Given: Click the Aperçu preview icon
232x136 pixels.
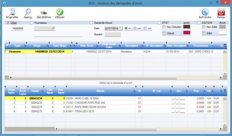Looking at the screenshot, I should pyautogui.click(x=28, y=12).
